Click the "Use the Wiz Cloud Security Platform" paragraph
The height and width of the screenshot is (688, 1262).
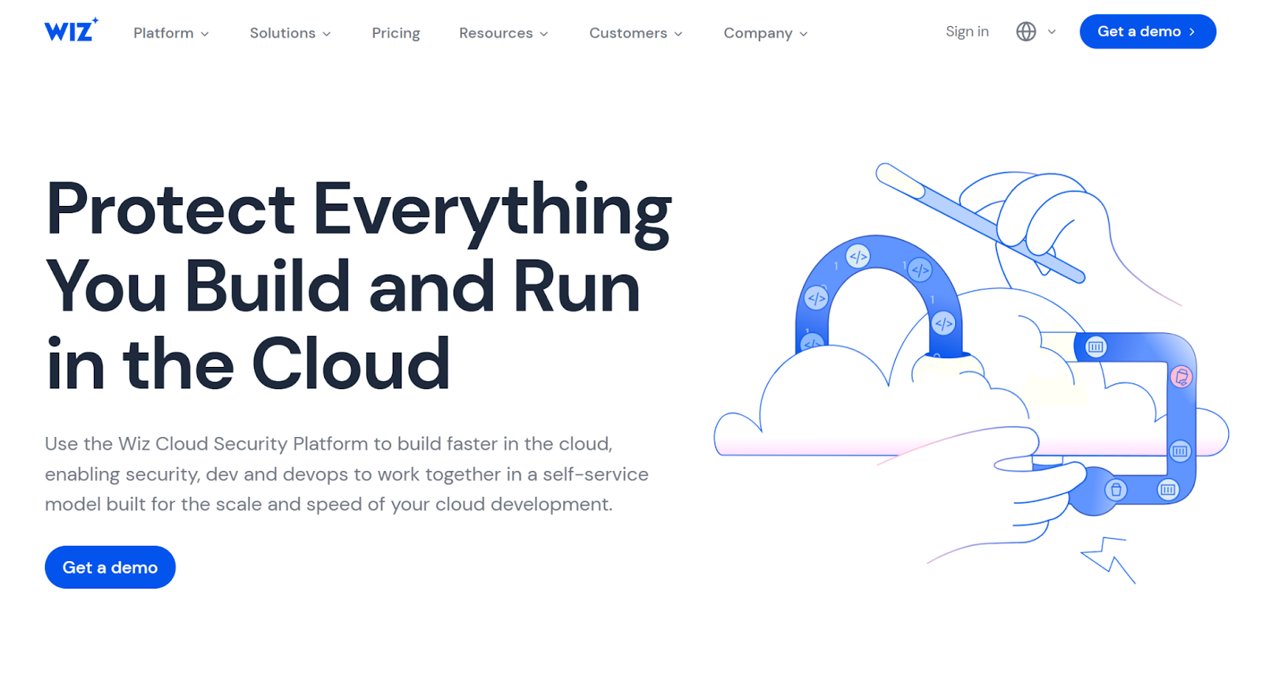(346, 474)
